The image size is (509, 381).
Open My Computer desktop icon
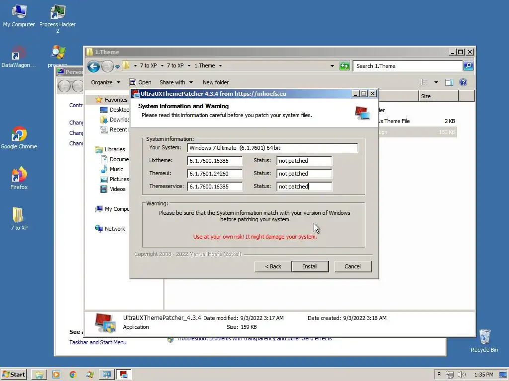[x=19, y=15]
